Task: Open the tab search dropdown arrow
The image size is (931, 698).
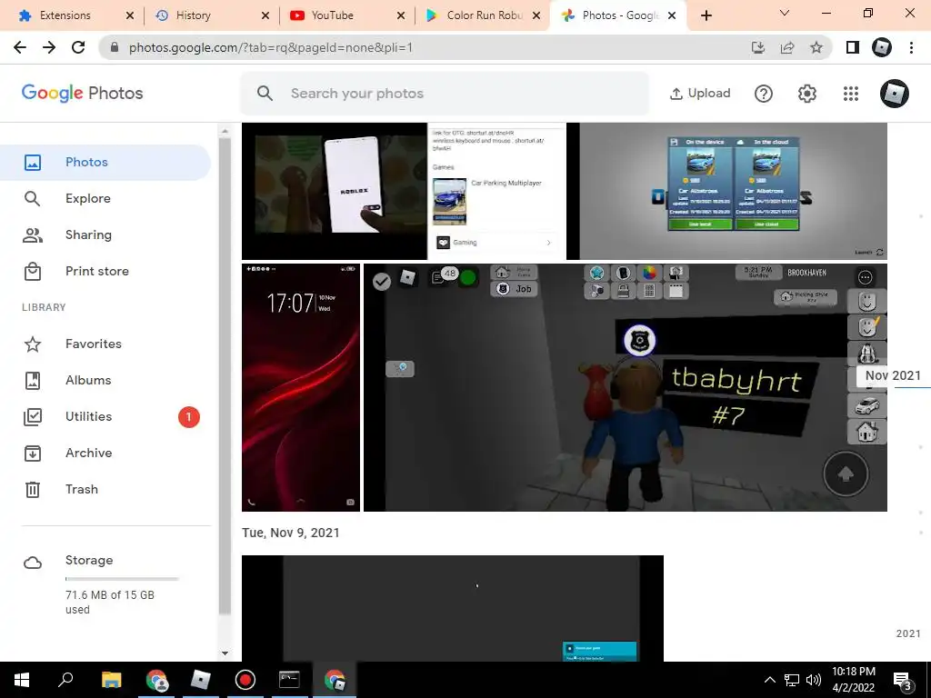Action: click(785, 13)
